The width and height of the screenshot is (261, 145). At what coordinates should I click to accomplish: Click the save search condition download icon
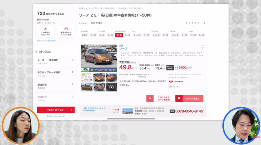45,29
